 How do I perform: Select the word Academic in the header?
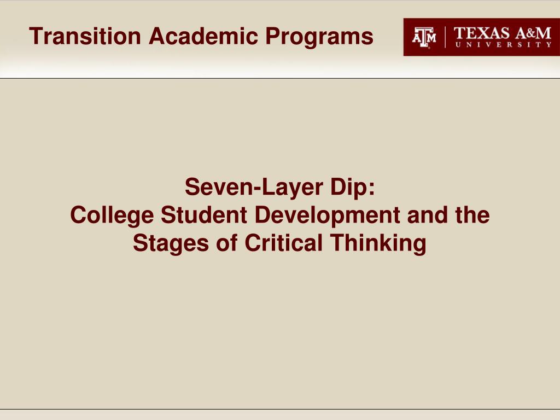203,36
